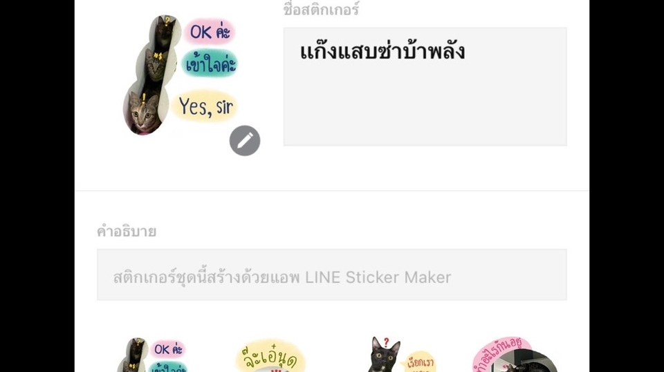Click the ชื่อสติกเกอร์ label above name field
The image size is (664, 372).
[321, 9]
